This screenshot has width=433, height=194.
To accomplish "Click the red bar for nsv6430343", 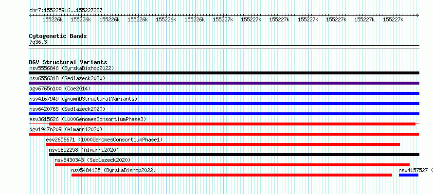I will (232, 165).
